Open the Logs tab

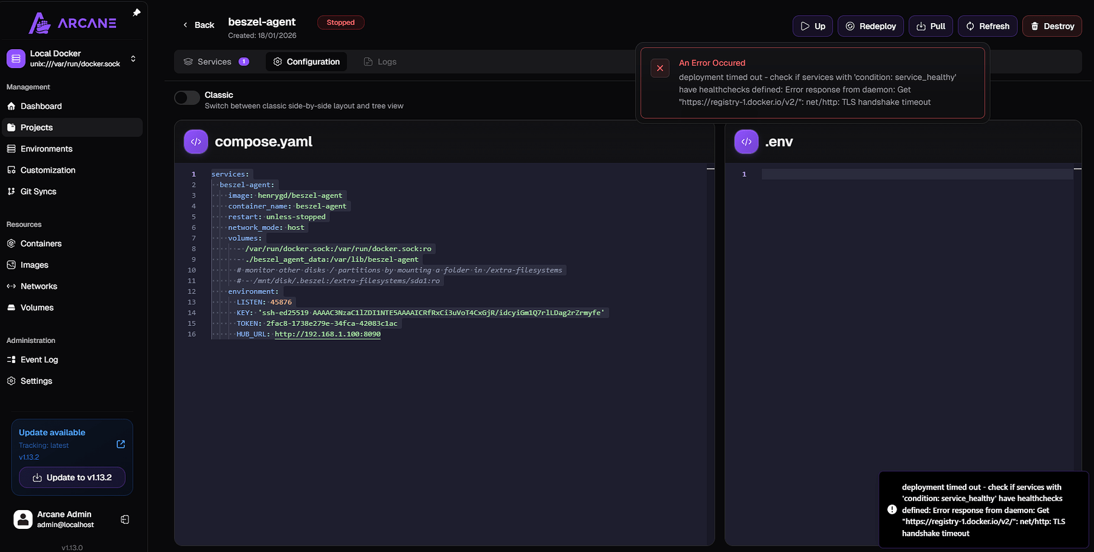[387, 61]
